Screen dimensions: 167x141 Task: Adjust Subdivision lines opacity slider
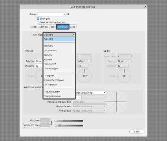(x=69, y=126)
